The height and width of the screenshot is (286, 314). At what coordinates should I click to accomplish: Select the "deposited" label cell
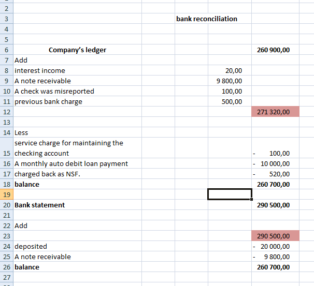coord(31,246)
